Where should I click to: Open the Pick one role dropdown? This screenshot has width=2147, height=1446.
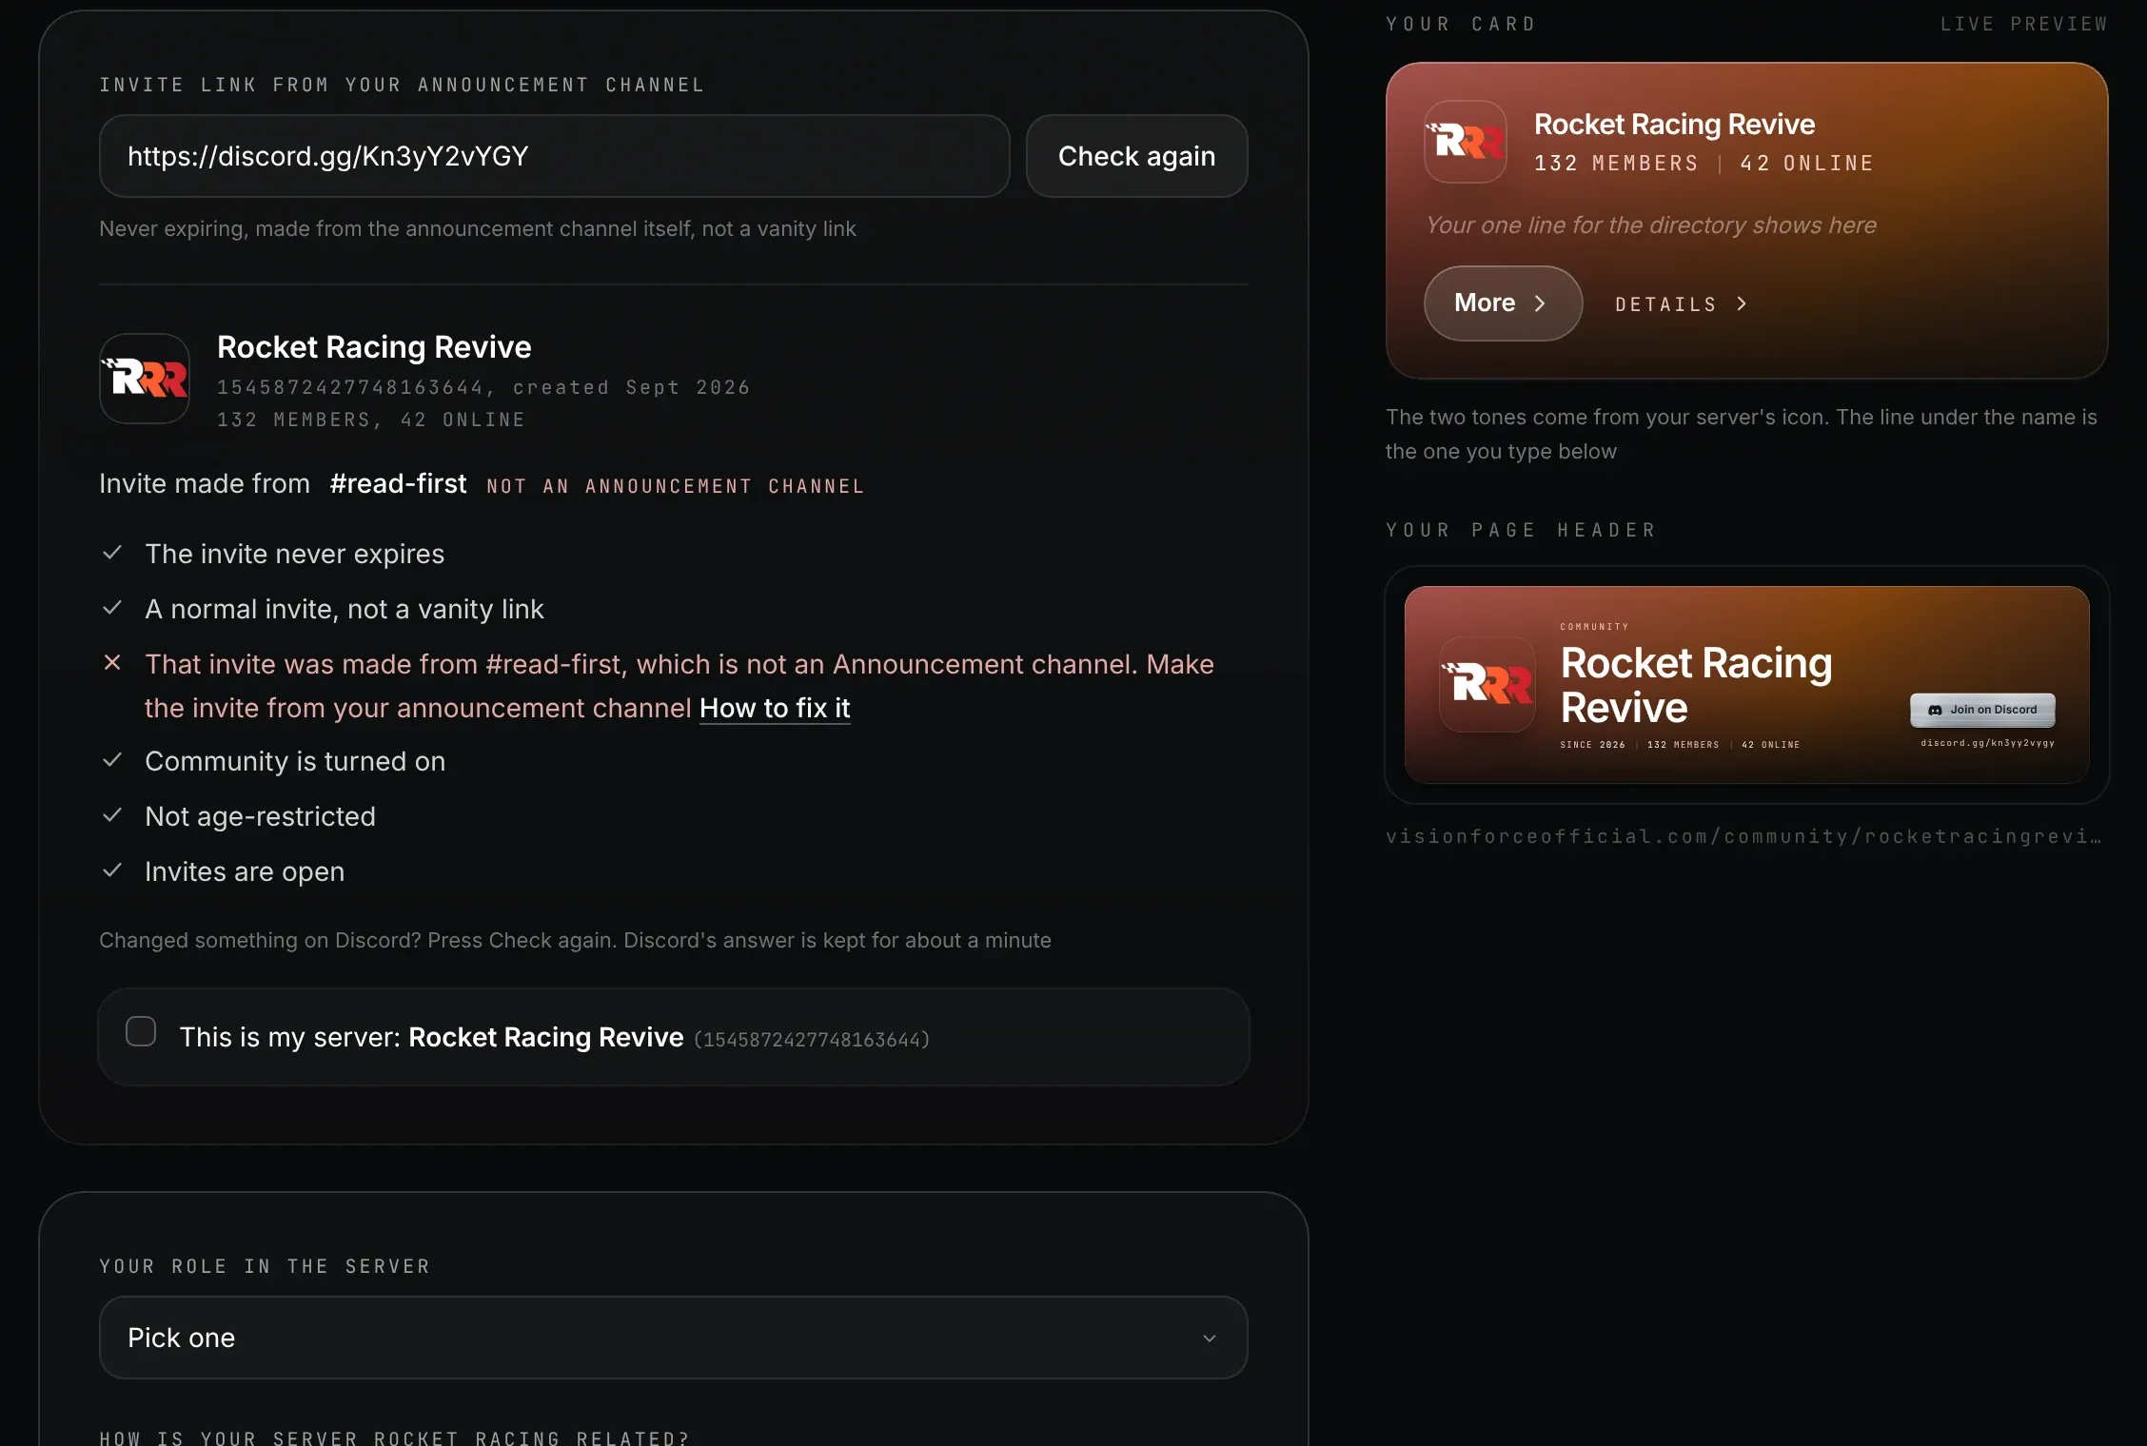coord(674,1338)
